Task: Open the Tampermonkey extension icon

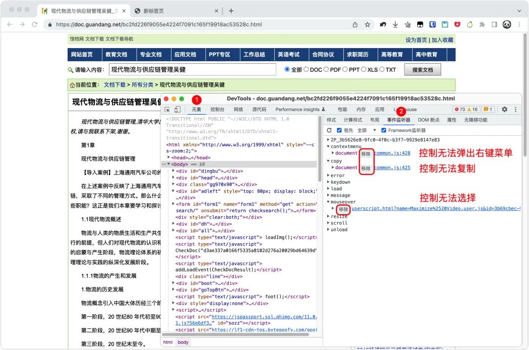Action: click(420, 25)
